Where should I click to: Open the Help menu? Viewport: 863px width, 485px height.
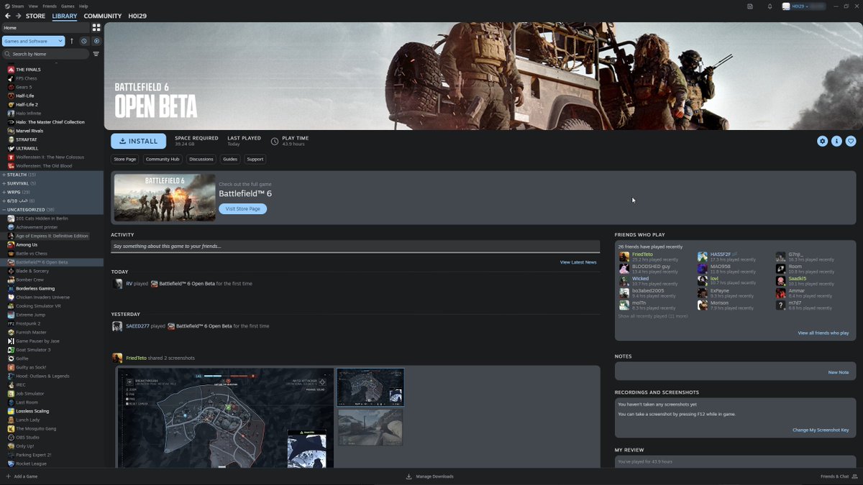pyautogui.click(x=83, y=6)
